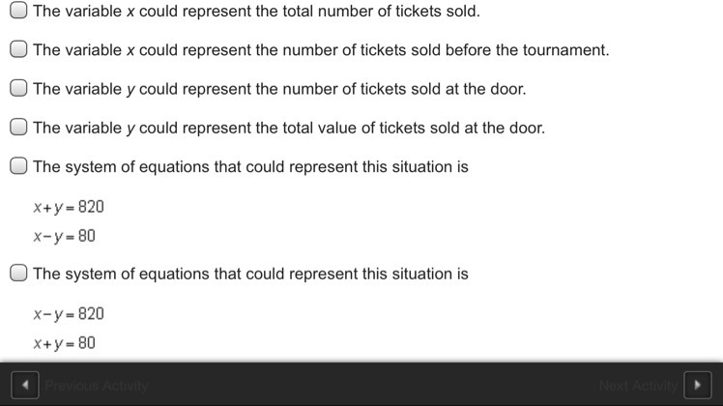Check total value of tickets sold option

pos(18,127)
